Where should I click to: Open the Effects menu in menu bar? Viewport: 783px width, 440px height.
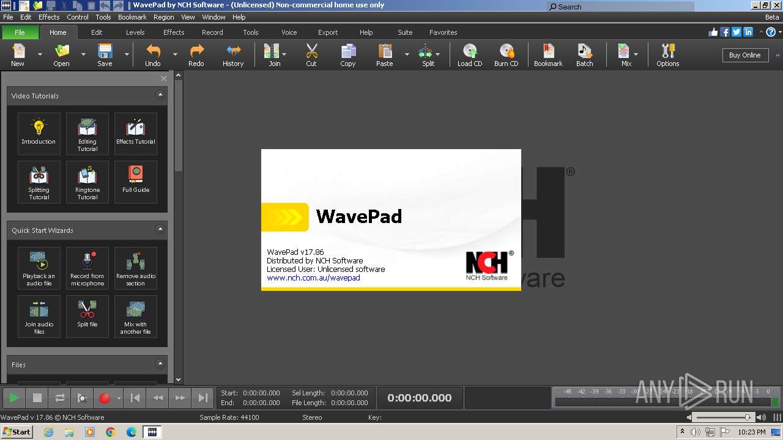49,17
